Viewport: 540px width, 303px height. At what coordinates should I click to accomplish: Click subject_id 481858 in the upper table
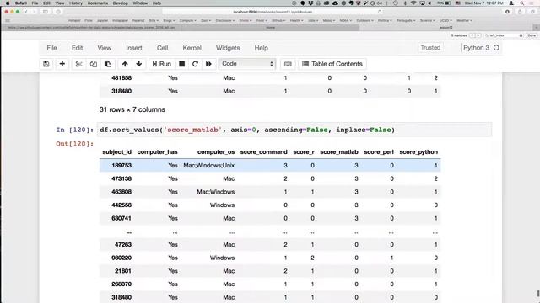pos(121,78)
